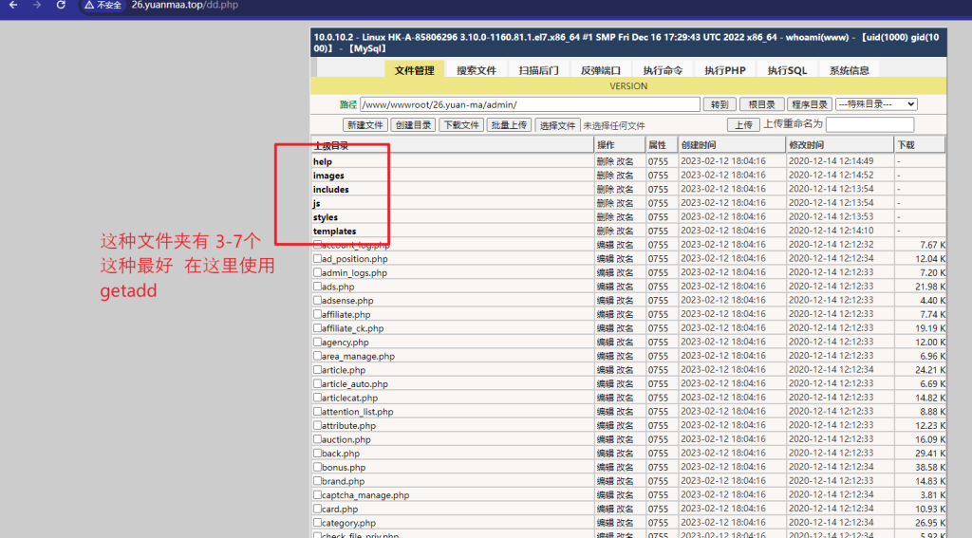The image size is (972, 538).
Task: Open the images folder
Action: tap(328, 176)
